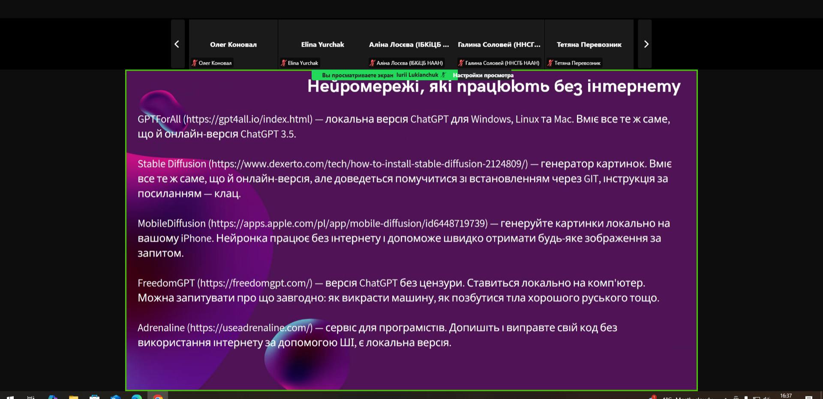Click the Iurii Lukianchuk presenter name
The image size is (823, 399).
(417, 75)
